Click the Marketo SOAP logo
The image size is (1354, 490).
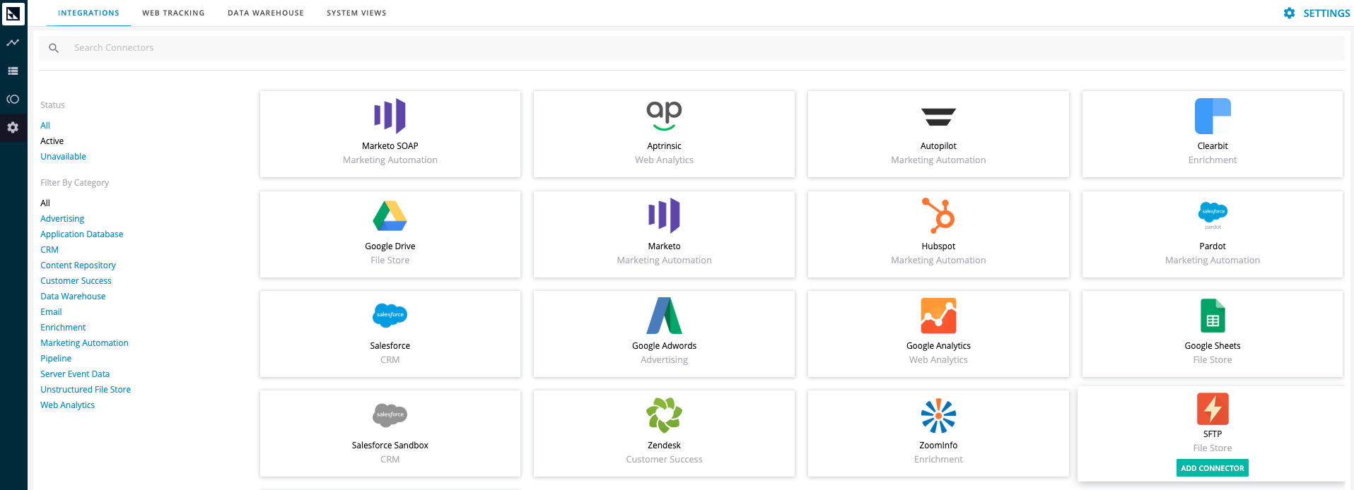pyautogui.click(x=390, y=116)
